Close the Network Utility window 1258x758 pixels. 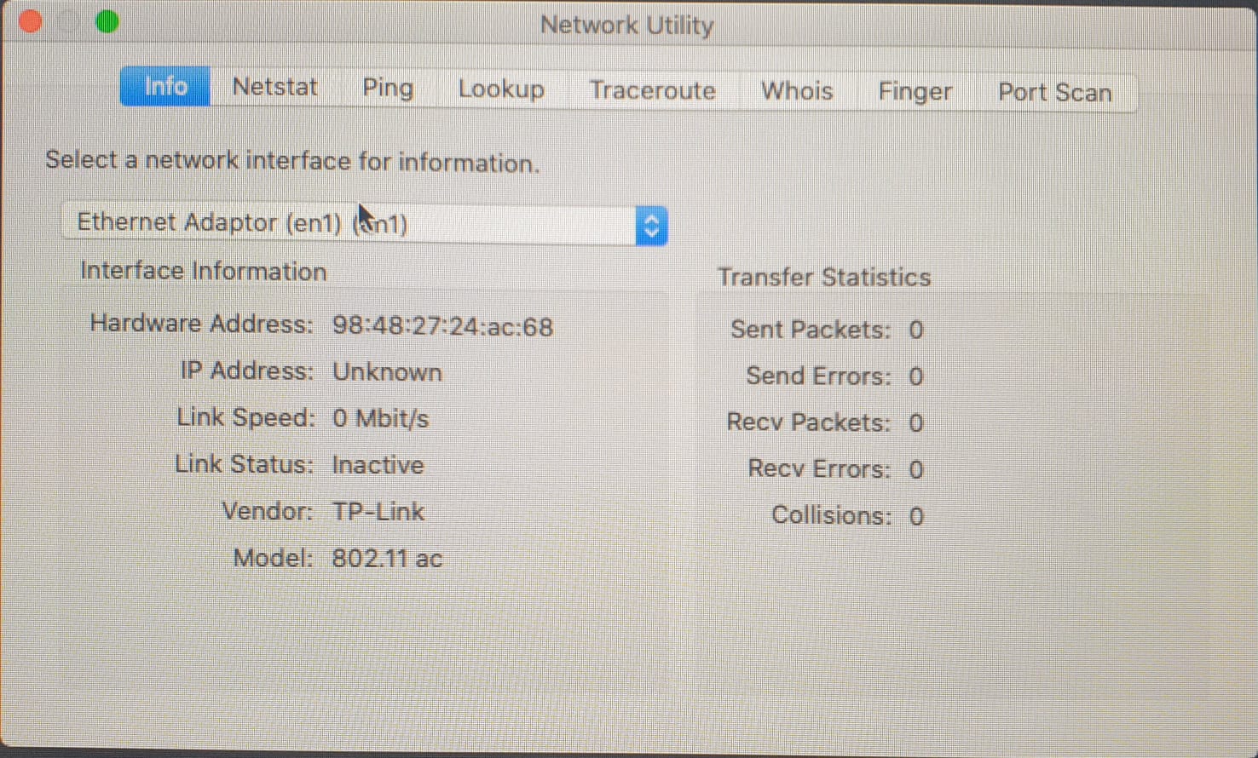pyautogui.click(x=31, y=20)
